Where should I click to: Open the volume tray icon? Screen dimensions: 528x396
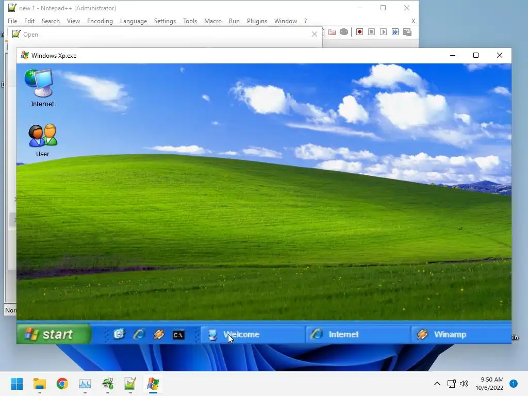[464, 384]
